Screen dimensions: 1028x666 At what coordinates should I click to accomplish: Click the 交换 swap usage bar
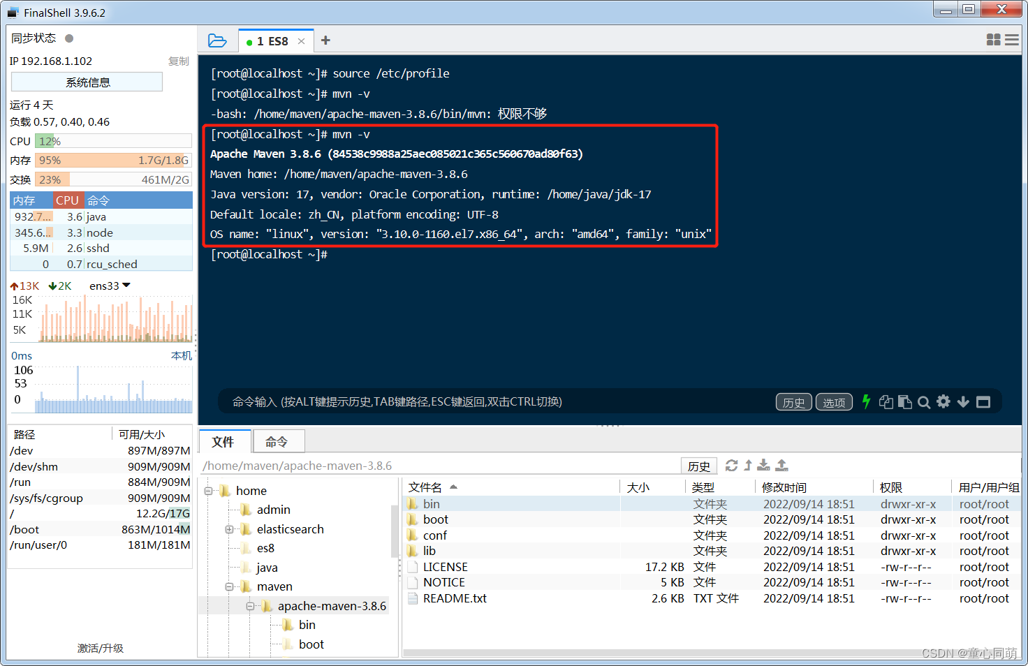click(113, 179)
